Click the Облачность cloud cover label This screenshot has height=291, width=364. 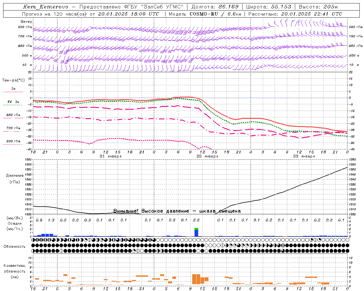pos(15,247)
